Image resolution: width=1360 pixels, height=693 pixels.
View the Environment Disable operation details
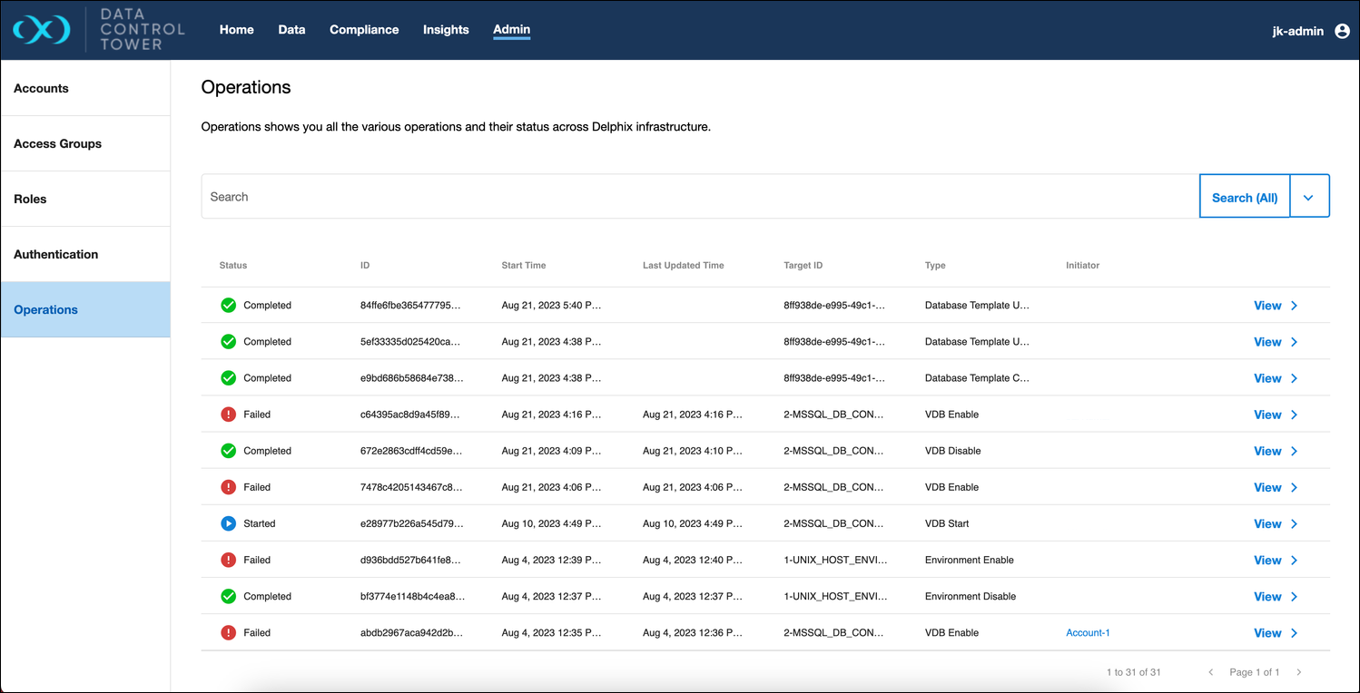(1267, 596)
